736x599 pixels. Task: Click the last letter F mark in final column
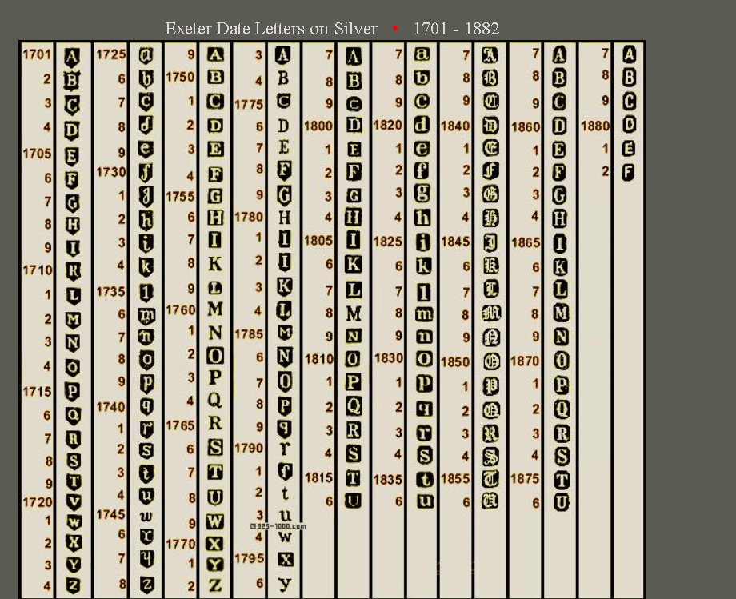pos(629,171)
